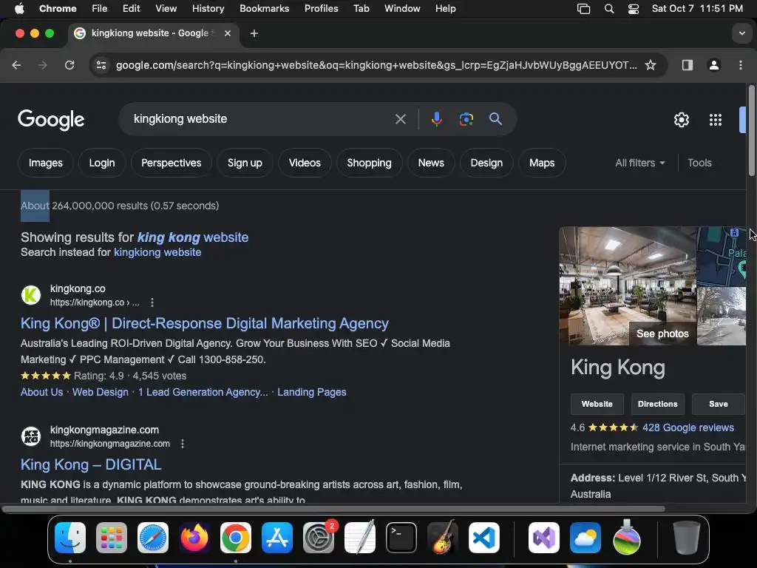Image resolution: width=757 pixels, height=568 pixels.
Task: Launch Firefox from the Dock
Action: pyautogui.click(x=194, y=538)
